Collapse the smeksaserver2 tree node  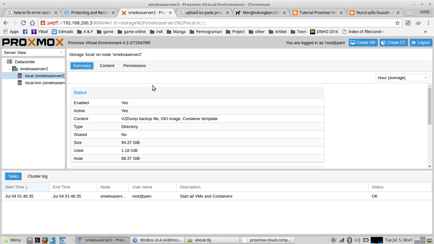point(10,69)
